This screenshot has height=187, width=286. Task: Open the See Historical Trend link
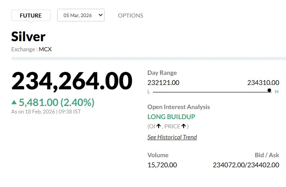(172, 137)
